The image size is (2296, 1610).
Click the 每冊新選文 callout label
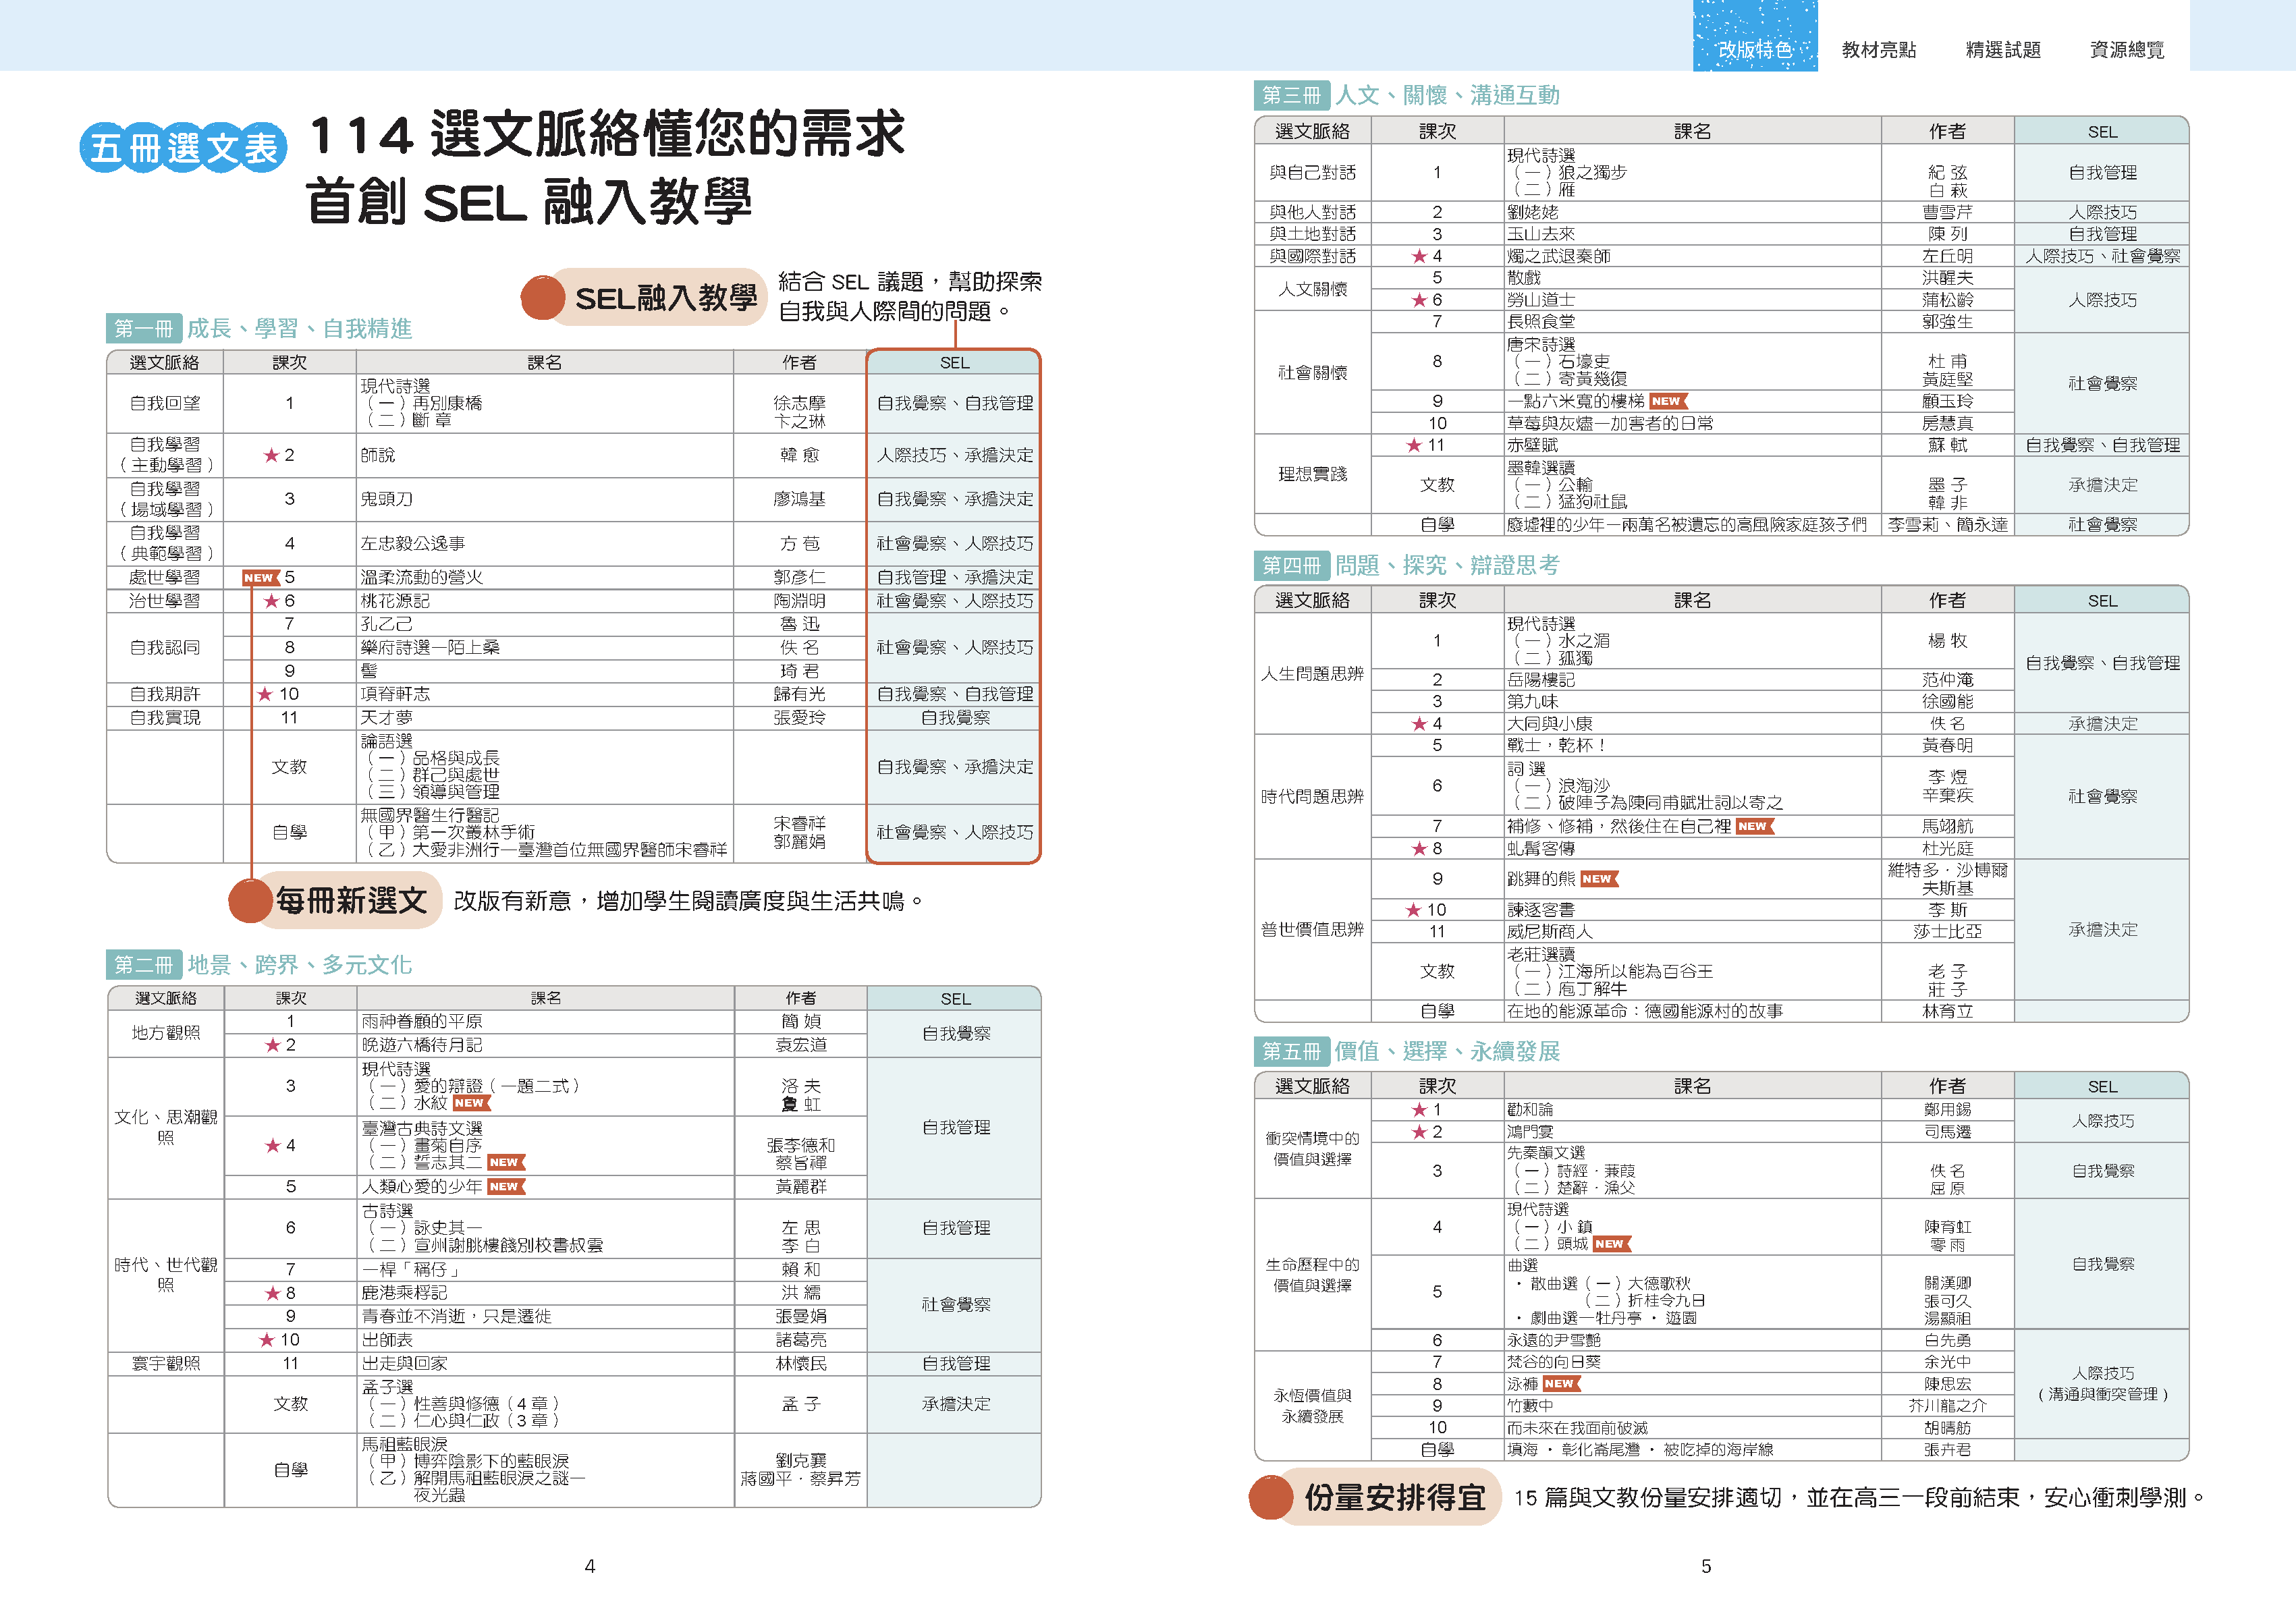351,900
